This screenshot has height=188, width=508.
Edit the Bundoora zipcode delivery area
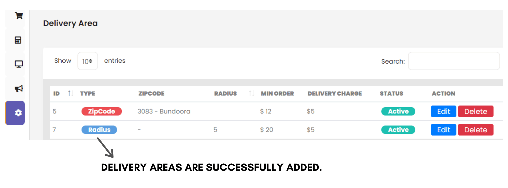click(x=443, y=111)
